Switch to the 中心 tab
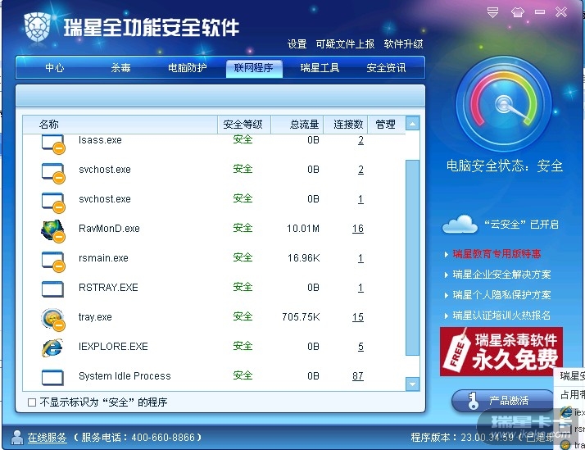This screenshot has height=450, width=585. coord(54,67)
